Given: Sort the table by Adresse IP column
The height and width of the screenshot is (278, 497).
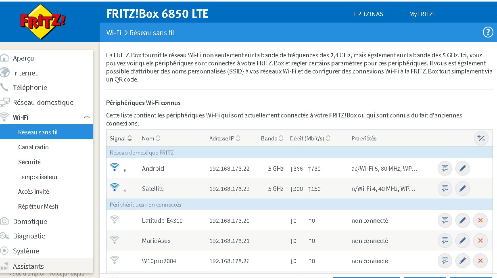Looking at the screenshot, I should tap(225, 138).
